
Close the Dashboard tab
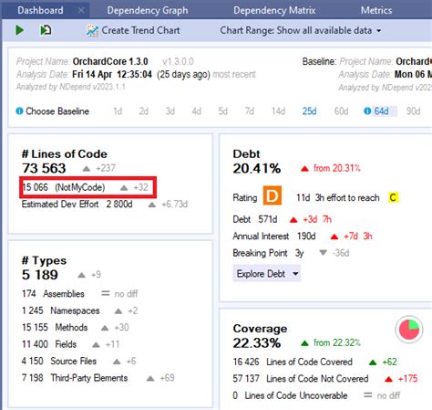(81, 10)
